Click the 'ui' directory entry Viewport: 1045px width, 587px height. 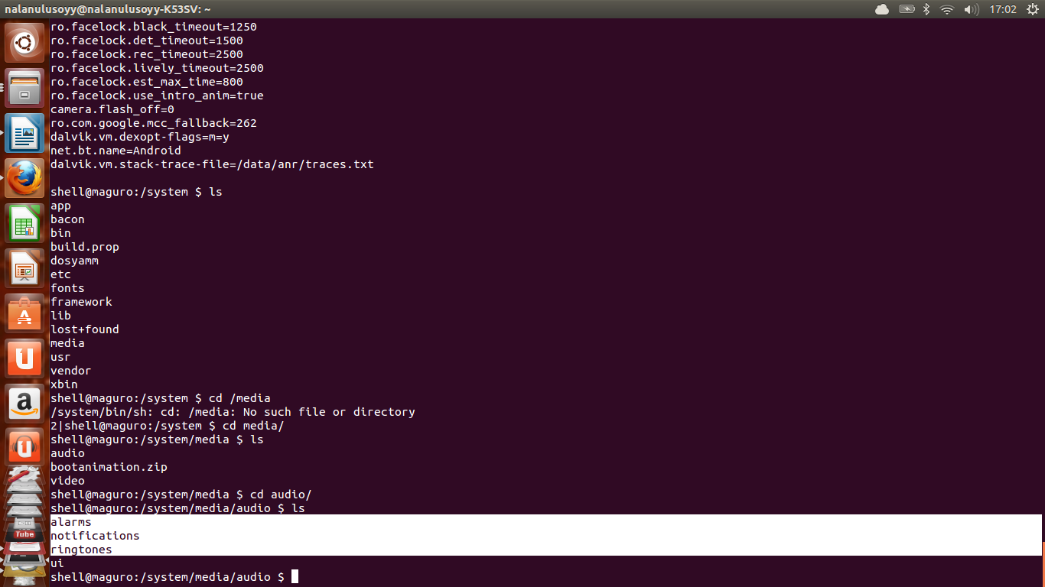pyautogui.click(x=57, y=563)
